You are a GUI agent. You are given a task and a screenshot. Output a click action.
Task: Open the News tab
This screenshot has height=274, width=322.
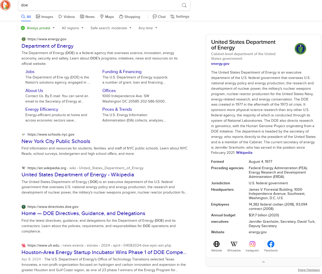point(87,17)
